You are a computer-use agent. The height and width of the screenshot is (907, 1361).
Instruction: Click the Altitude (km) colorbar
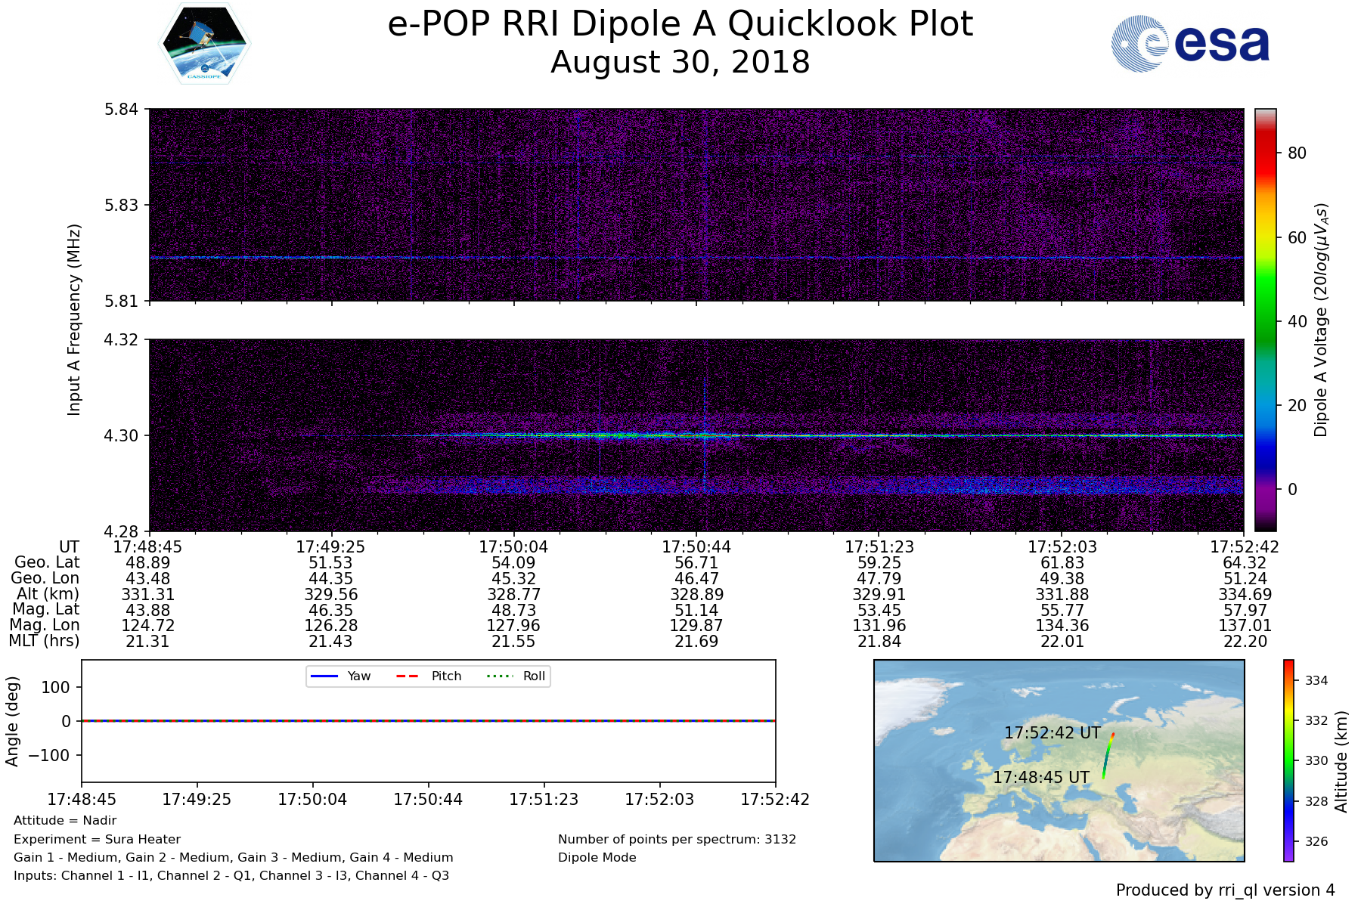(x=1288, y=760)
